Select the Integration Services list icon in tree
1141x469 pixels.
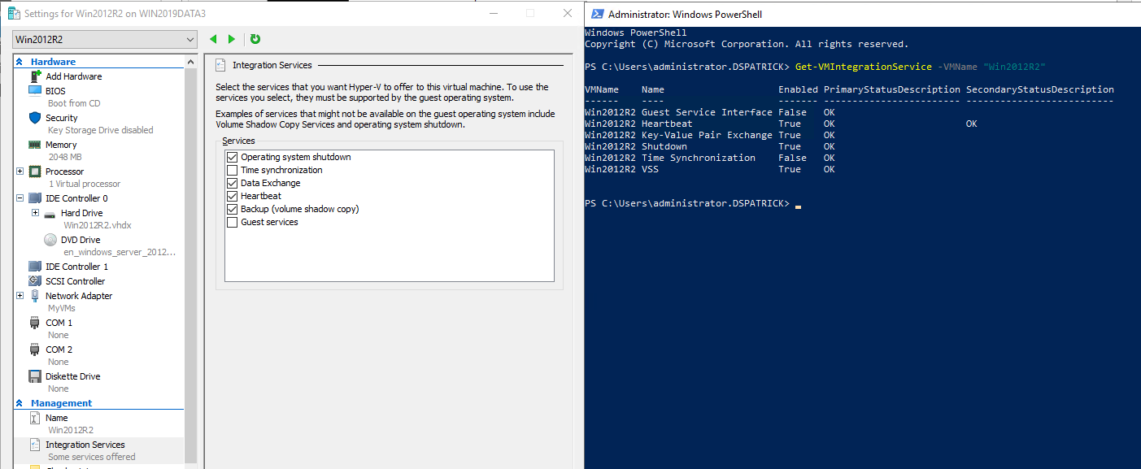click(x=35, y=445)
